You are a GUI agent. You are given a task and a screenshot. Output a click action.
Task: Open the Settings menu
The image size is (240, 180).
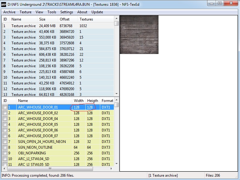pyautogui.click(x=67, y=12)
